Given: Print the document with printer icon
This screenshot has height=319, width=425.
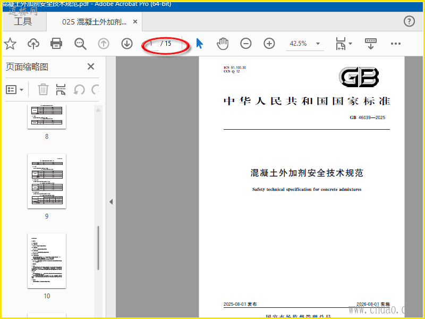Looking at the screenshot, I should tap(56, 44).
